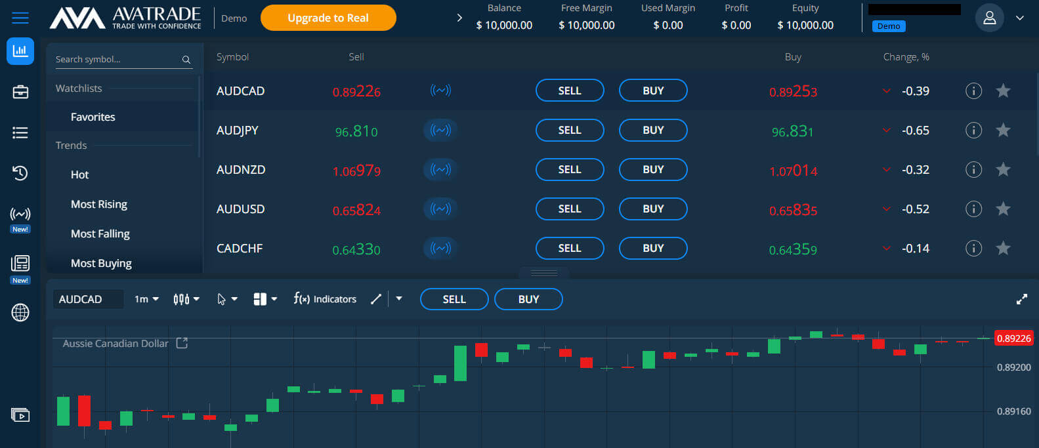The image size is (1039, 448).
Task: Select Most Rising in Trends list
Action: coord(99,204)
